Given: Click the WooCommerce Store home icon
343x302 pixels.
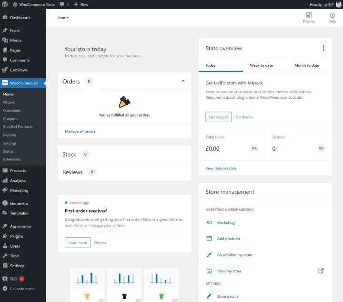Looking at the screenshot, I should (x=15, y=4).
